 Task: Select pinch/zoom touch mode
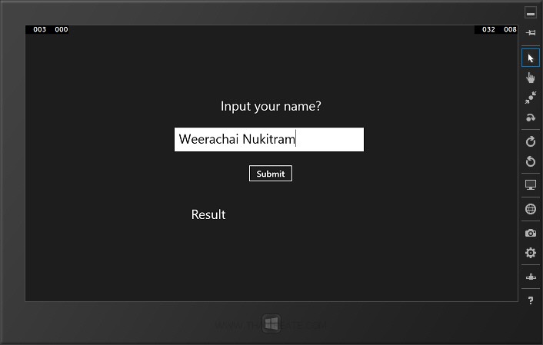coord(530,98)
